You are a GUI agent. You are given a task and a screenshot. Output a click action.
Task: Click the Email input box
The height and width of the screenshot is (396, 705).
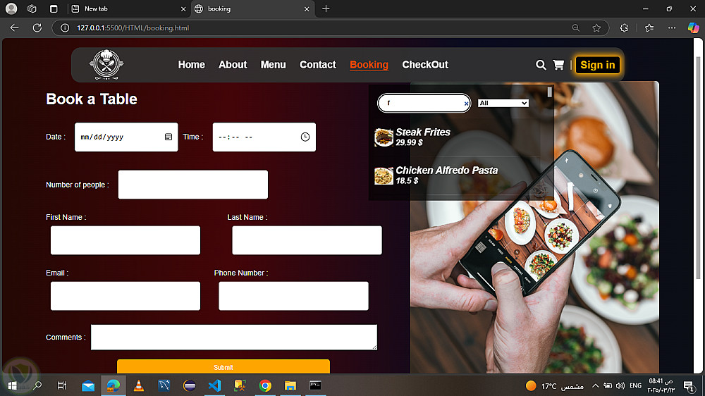click(125, 296)
